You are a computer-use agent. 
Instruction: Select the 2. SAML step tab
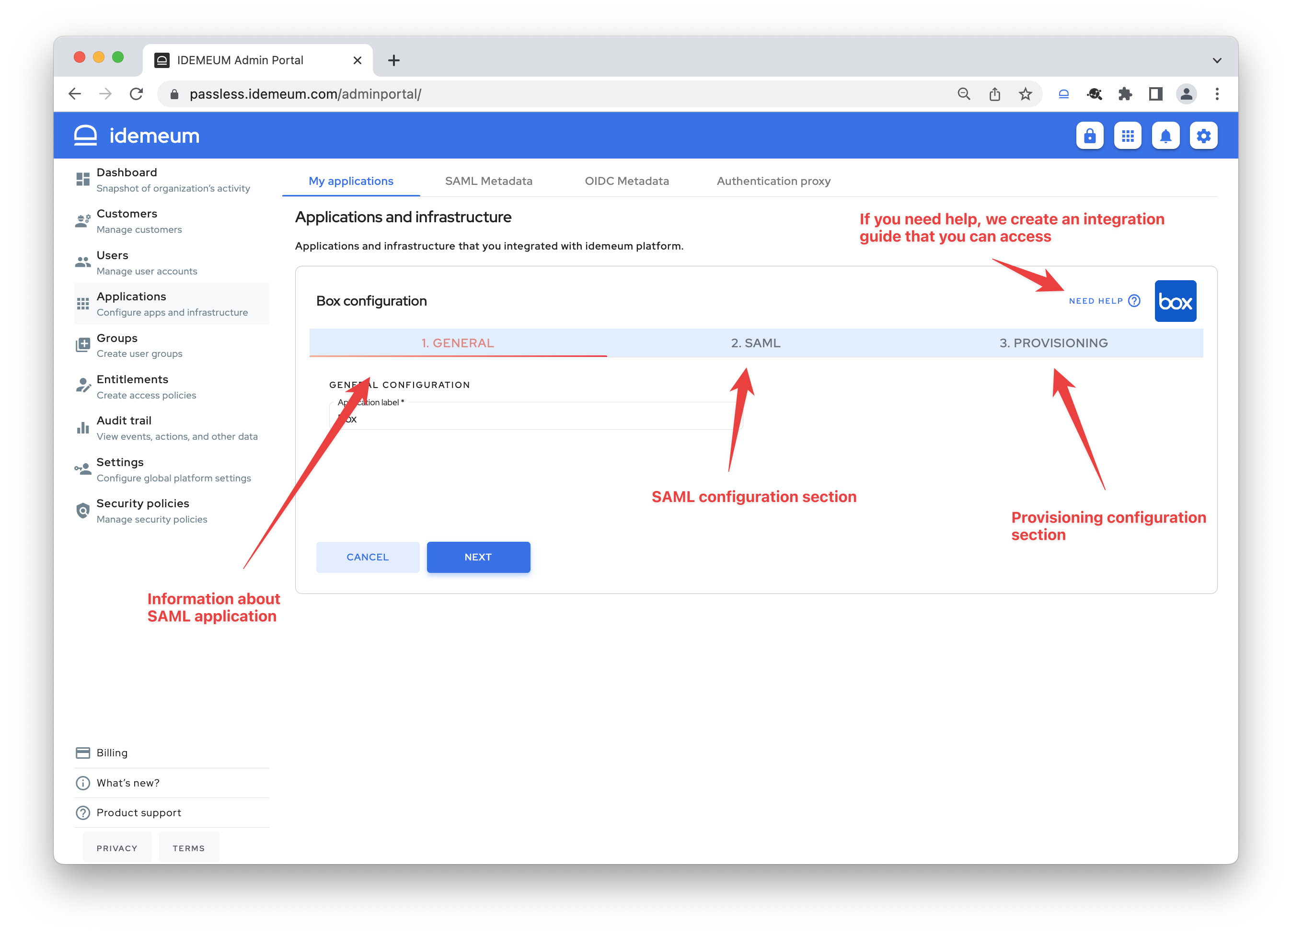[x=755, y=343]
